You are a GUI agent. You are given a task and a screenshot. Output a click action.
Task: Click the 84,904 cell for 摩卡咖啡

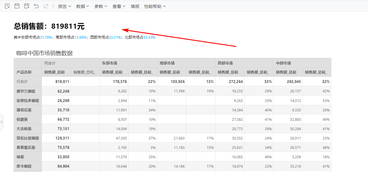pyautogui.click(x=56, y=166)
